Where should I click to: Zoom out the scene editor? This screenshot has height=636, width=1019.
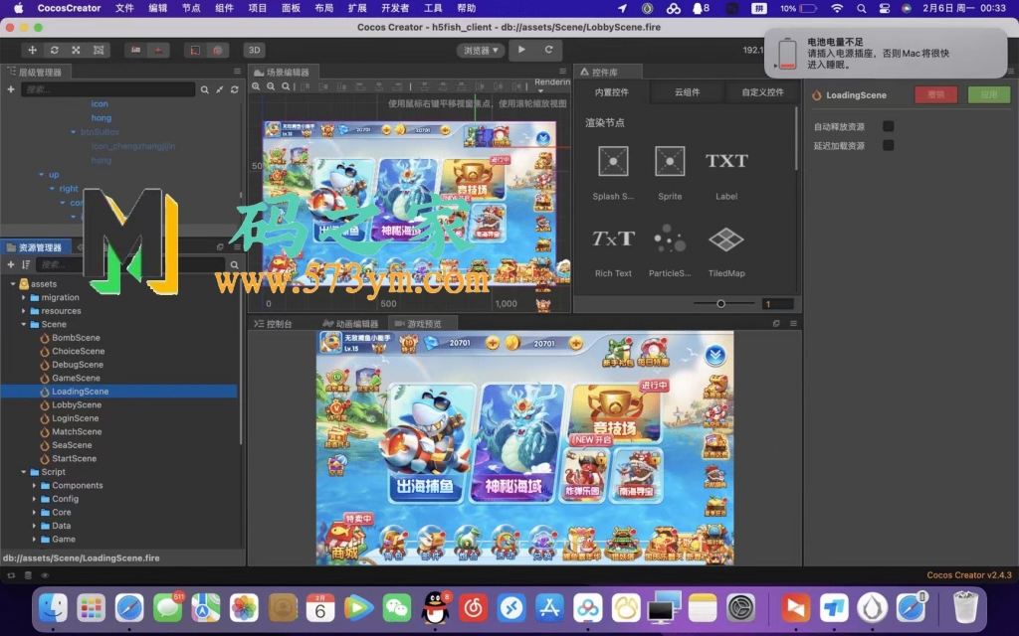tap(271, 86)
